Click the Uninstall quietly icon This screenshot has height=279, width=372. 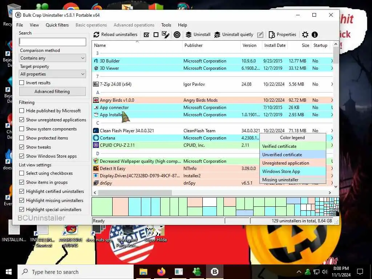[x=217, y=35]
